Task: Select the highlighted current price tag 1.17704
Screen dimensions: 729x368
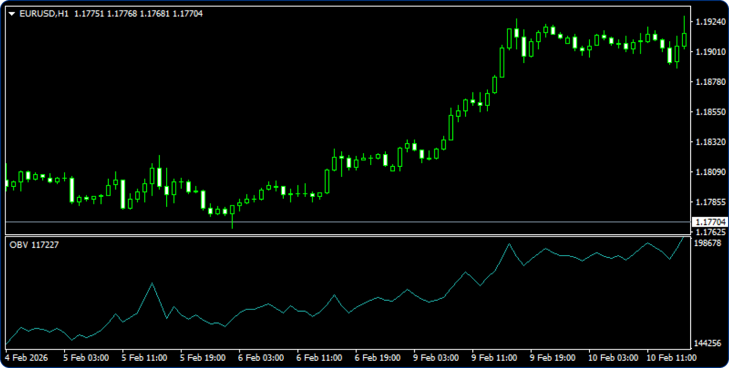Action: pyautogui.click(x=710, y=222)
